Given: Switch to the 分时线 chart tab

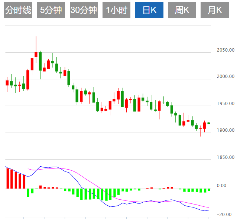Looking at the screenshot, I should [x=18, y=10].
